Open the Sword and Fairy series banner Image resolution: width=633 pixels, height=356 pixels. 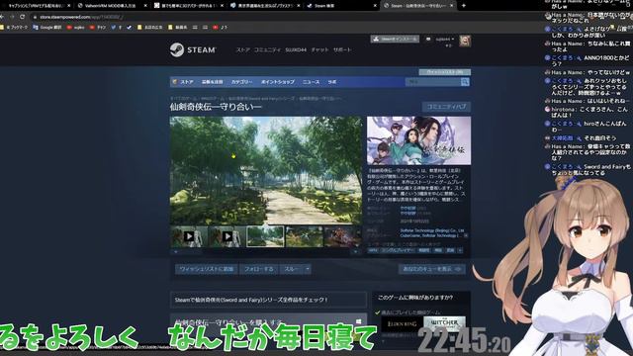point(268,300)
